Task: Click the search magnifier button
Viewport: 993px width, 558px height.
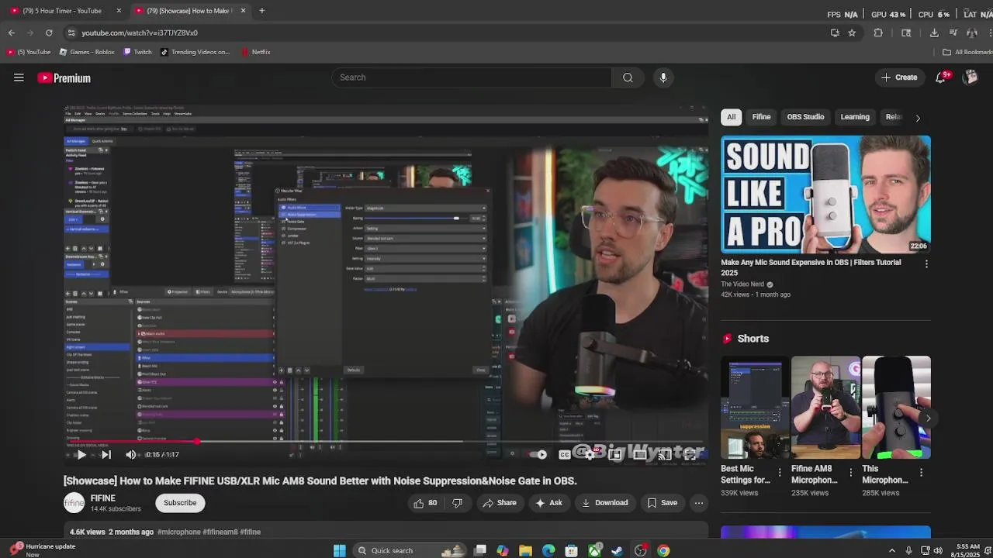Action: 628,77
